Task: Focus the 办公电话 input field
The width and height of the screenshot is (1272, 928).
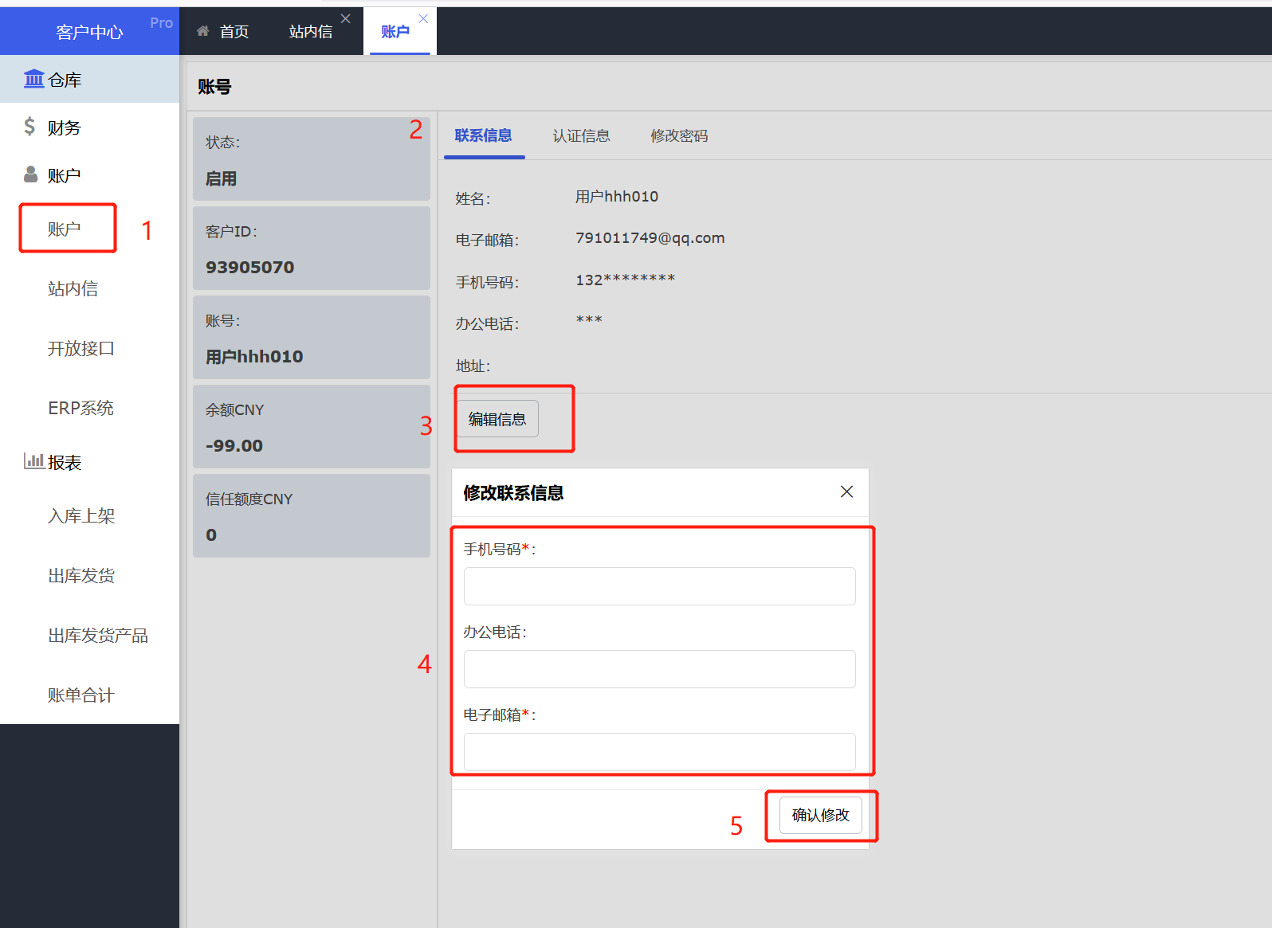Action: coord(659,669)
